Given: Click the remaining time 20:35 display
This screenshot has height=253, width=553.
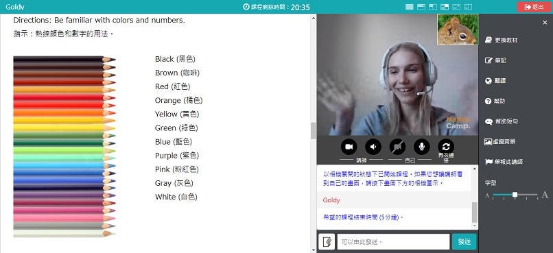Looking at the screenshot, I should click(x=300, y=7).
